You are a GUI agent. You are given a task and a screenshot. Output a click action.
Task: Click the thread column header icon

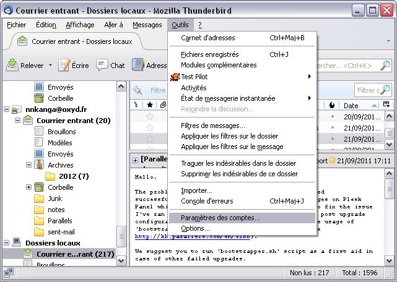click(x=136, y=105)
